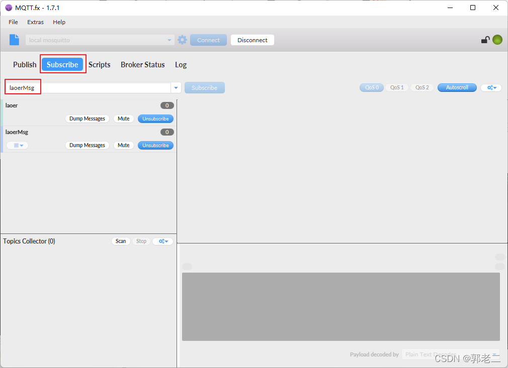The image size is (508, 368).
Task: Click the laoer message count badge
Action: pos(167,105)
